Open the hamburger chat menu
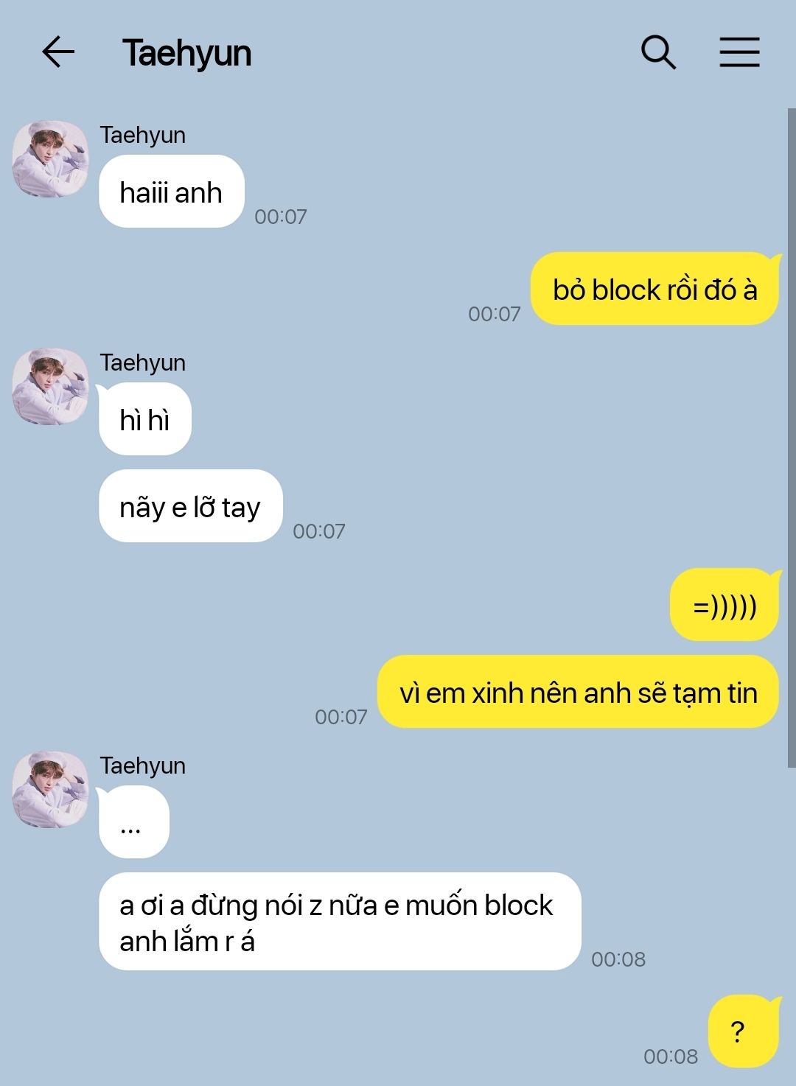The width and height of the screenshot is (796, 1086). (x=739, y=52)
